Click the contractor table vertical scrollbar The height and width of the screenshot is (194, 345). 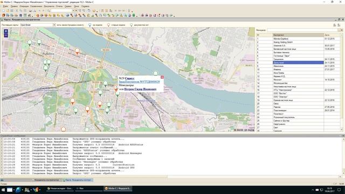click(342, 82)
